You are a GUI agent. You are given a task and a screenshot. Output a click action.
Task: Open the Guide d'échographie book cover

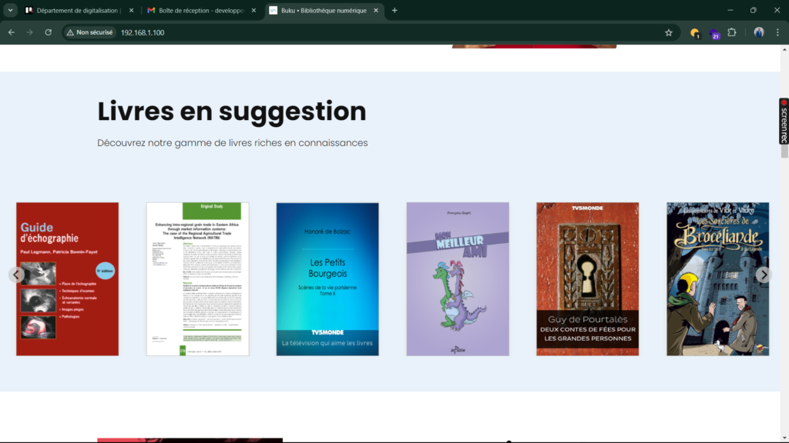(x=68, y=279)
